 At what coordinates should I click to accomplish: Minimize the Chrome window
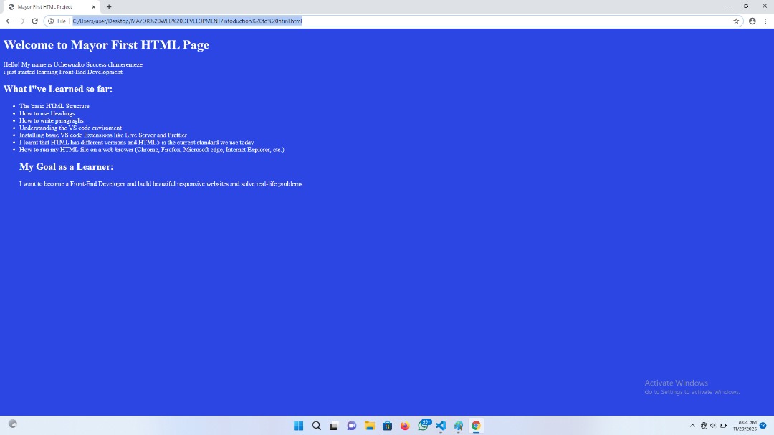pyautogui.click(x=727, y=6)
